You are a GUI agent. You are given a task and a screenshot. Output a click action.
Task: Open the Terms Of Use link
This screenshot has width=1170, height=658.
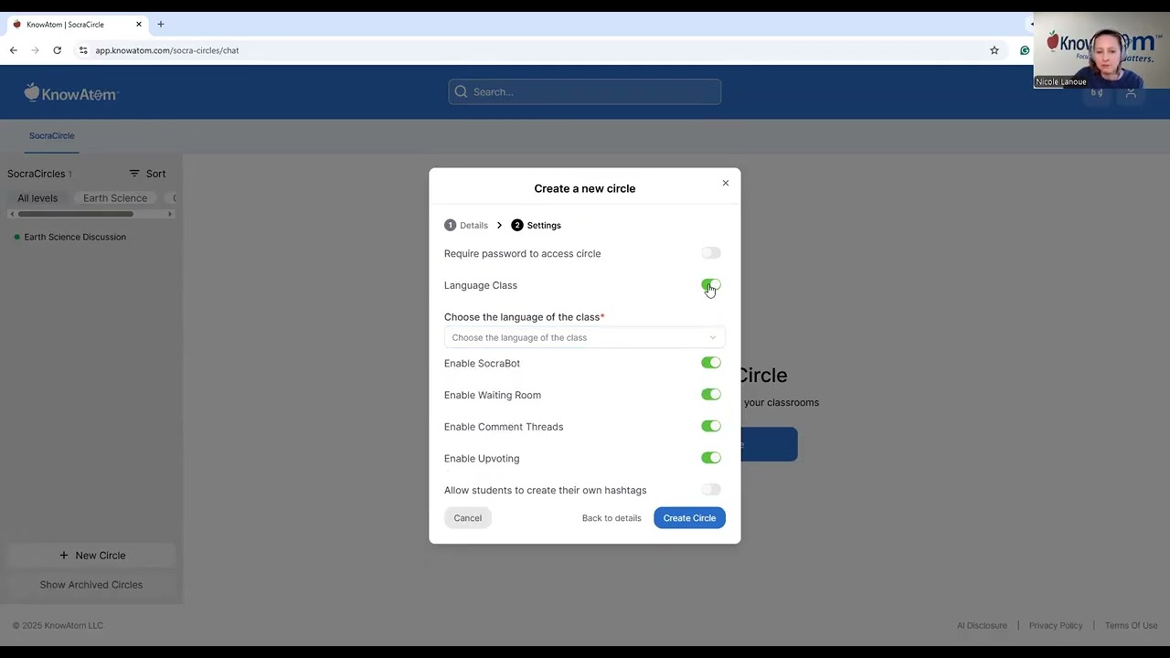click(1131, 626)
